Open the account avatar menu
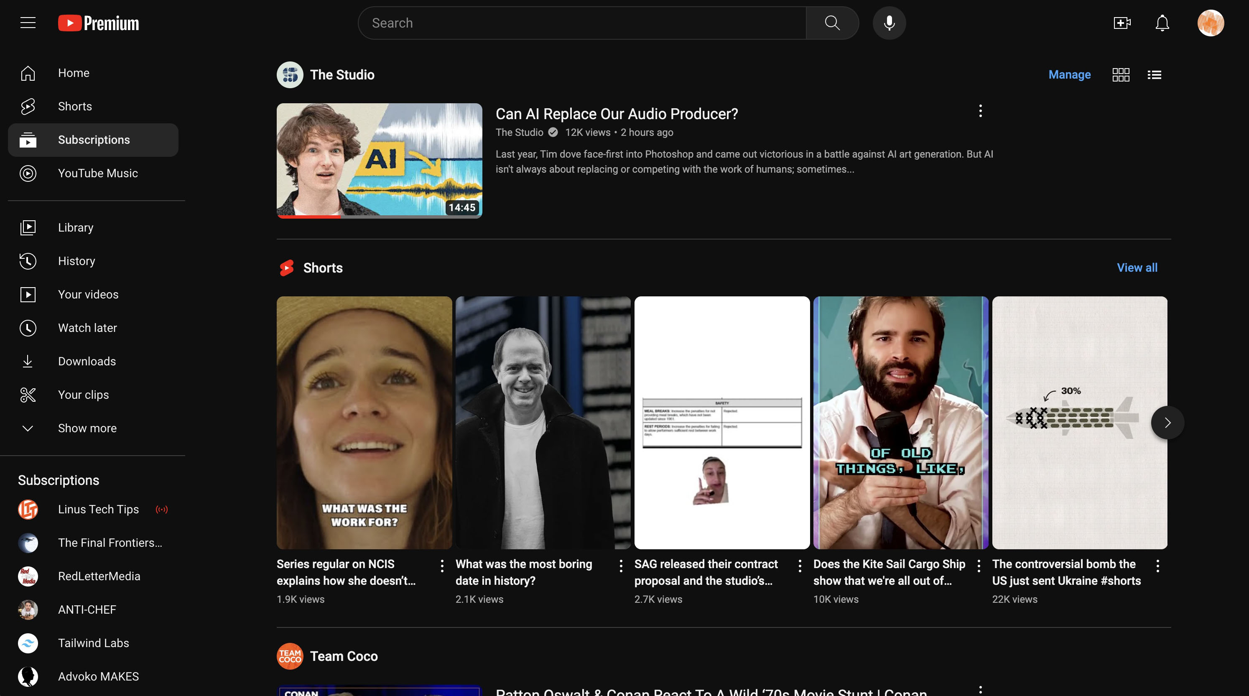The height and width of the screenshot is (696, 1249). tap(1210, 23)
